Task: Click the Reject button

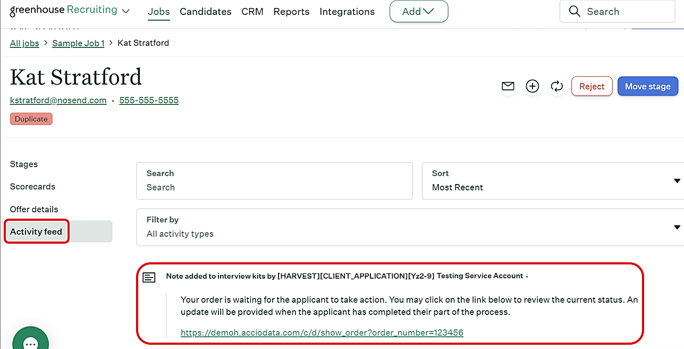Action: pos(592,86)
